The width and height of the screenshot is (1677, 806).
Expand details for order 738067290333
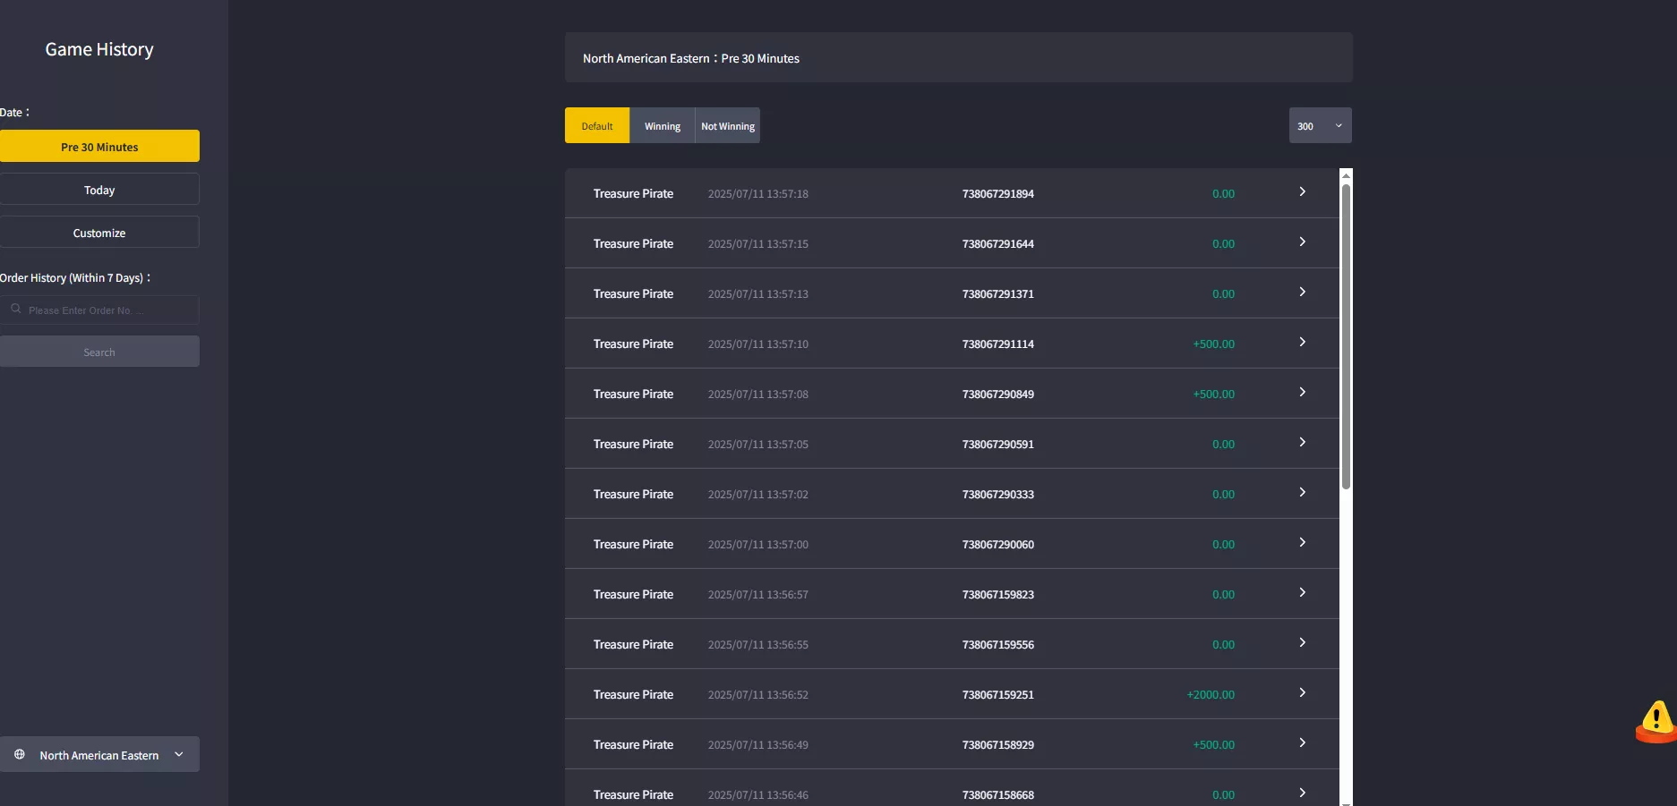point(1302,493)
